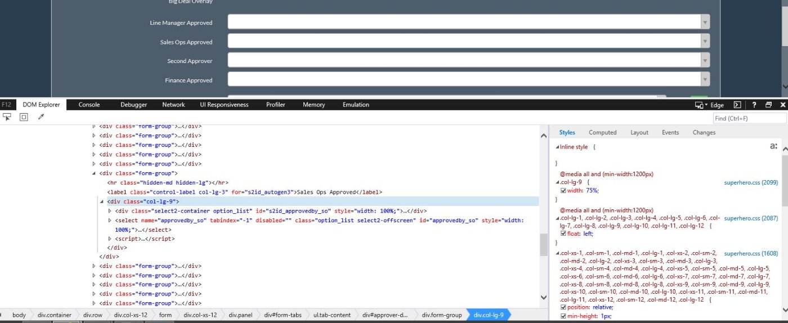
Task: Select the Layout pane tab
Action: coord(639,133)
